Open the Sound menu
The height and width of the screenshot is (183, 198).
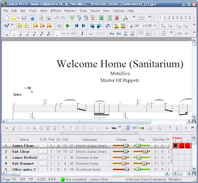95,11
